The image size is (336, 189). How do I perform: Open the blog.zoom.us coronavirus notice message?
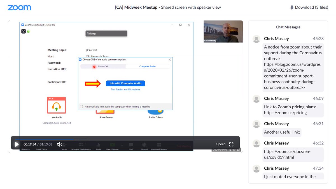(x=293, y=67)
